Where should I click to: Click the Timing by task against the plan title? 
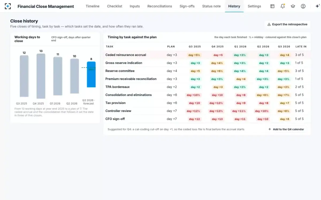(x=132, y=37)
